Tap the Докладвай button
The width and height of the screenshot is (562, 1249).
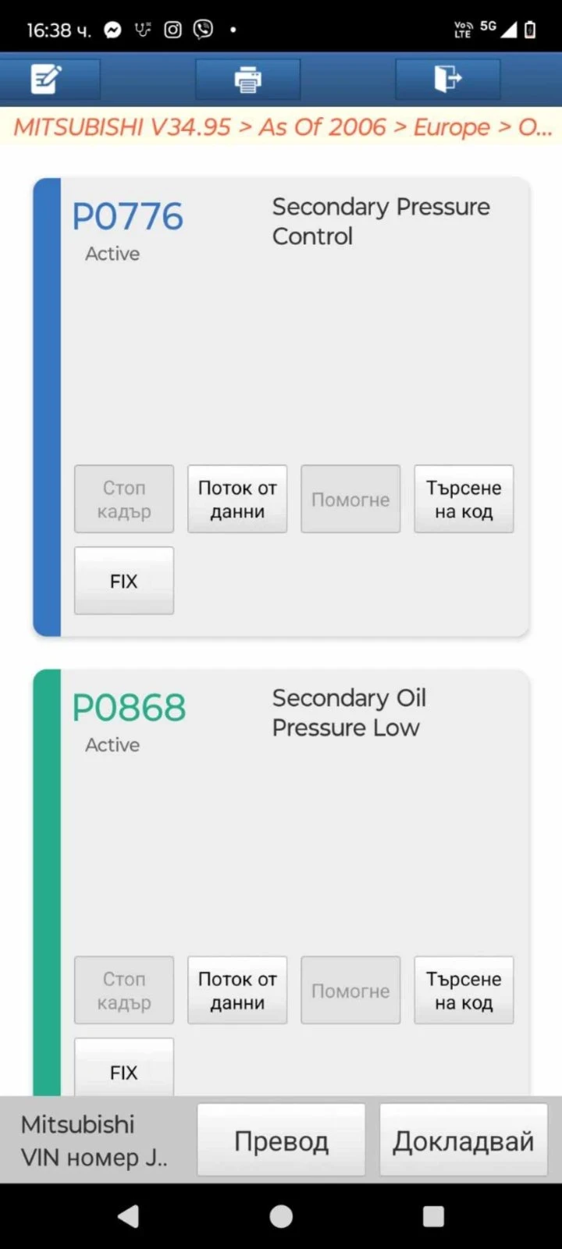click(x=464, y=1140)
